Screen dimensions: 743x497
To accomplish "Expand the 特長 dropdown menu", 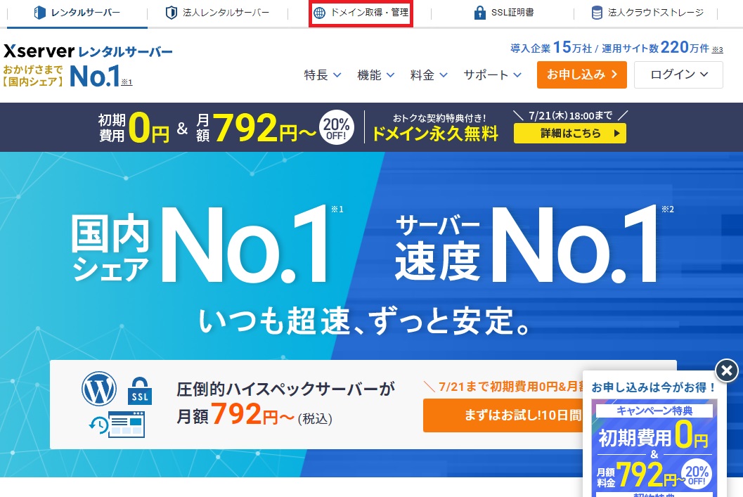I will click(x=322, y=75).
